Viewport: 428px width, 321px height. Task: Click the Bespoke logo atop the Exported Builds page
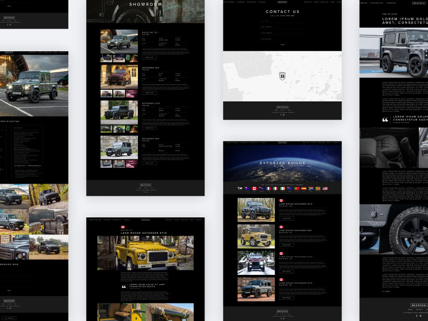[282, 143]
